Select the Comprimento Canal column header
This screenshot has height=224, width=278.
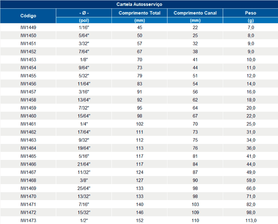(x=195, y=13)
